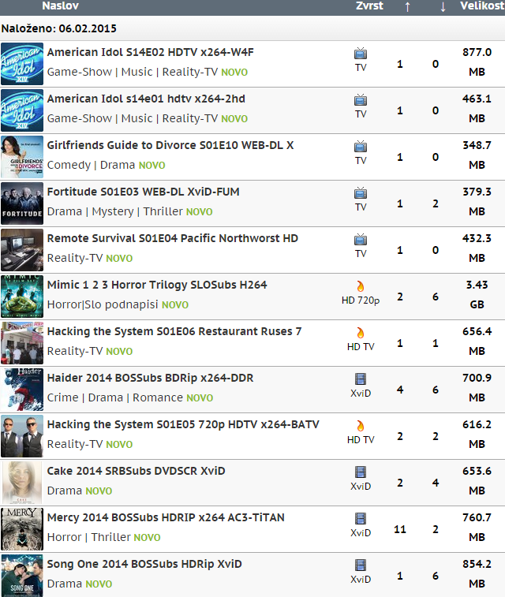Open Mimic 1 2 3 Horror Trilogy link
The height and width of the screenshot is (597, 505).
coord(157,285)
